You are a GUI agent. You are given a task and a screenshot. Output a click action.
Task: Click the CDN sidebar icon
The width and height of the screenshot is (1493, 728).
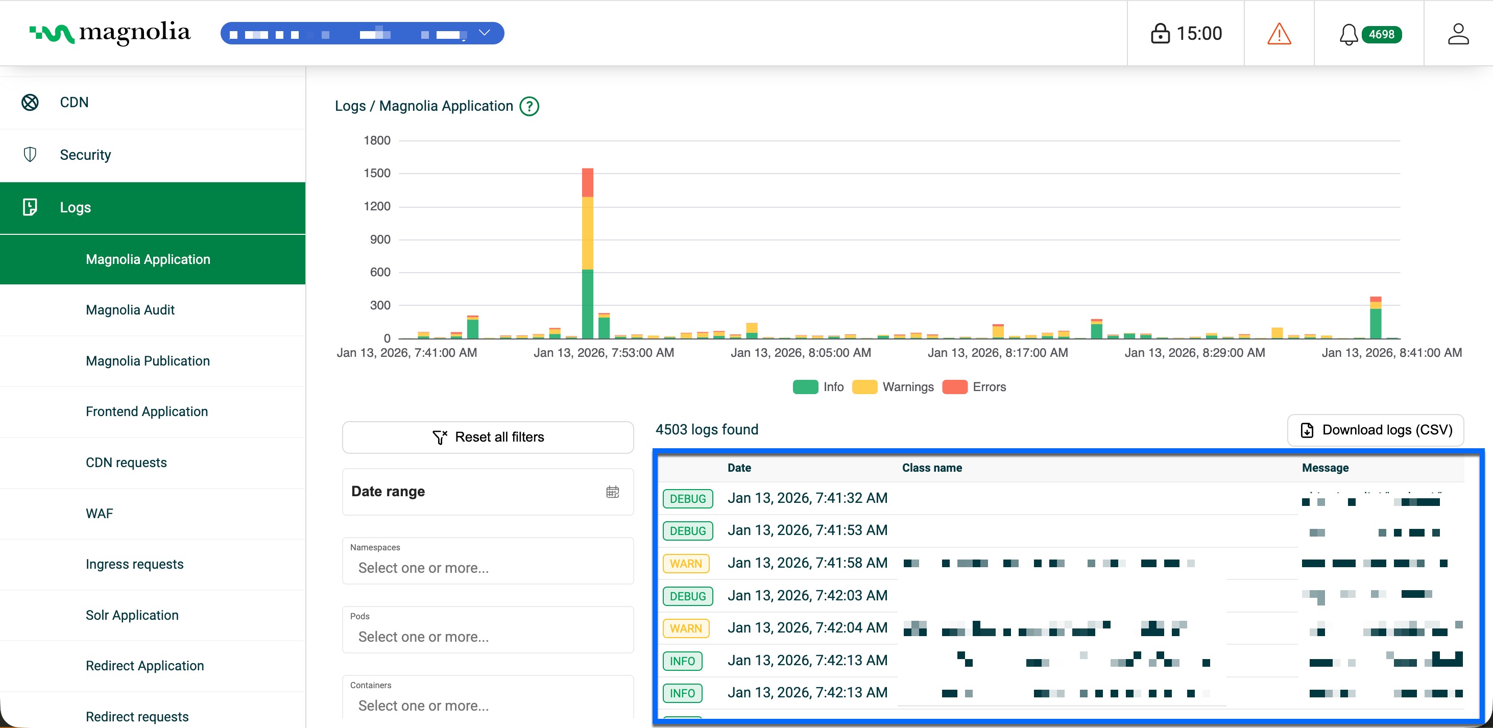(30, 103)
